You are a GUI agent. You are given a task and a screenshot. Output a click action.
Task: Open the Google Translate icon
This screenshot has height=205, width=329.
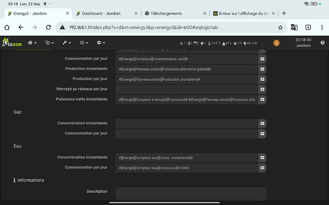[294, 28]
